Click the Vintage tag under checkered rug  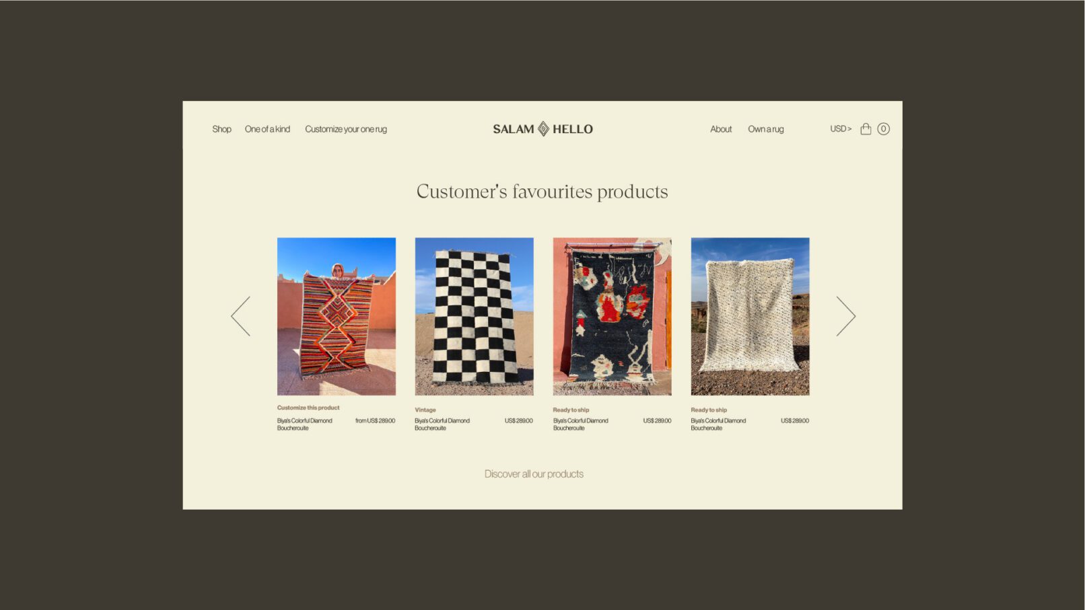[x=425, y=410]
